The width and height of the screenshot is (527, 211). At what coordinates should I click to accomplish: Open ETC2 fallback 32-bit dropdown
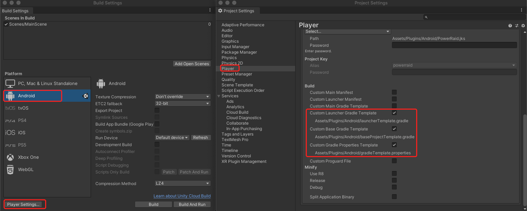tap(183, 103)
